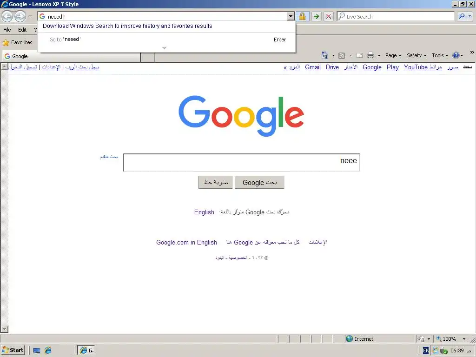The image size is (476, 357).
Task: Open the File menu
Action: coord(7,30)
